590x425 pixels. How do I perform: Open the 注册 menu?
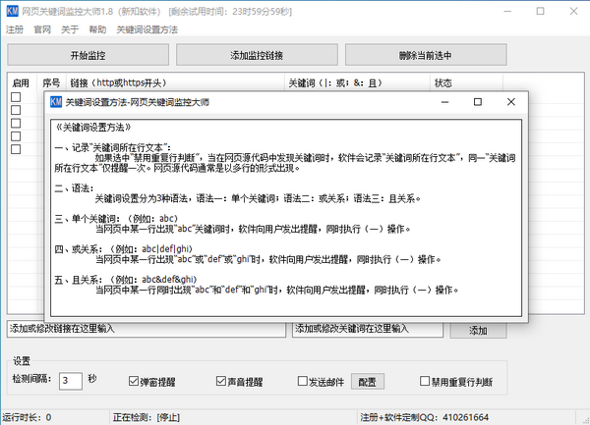[x=15, y=29]
